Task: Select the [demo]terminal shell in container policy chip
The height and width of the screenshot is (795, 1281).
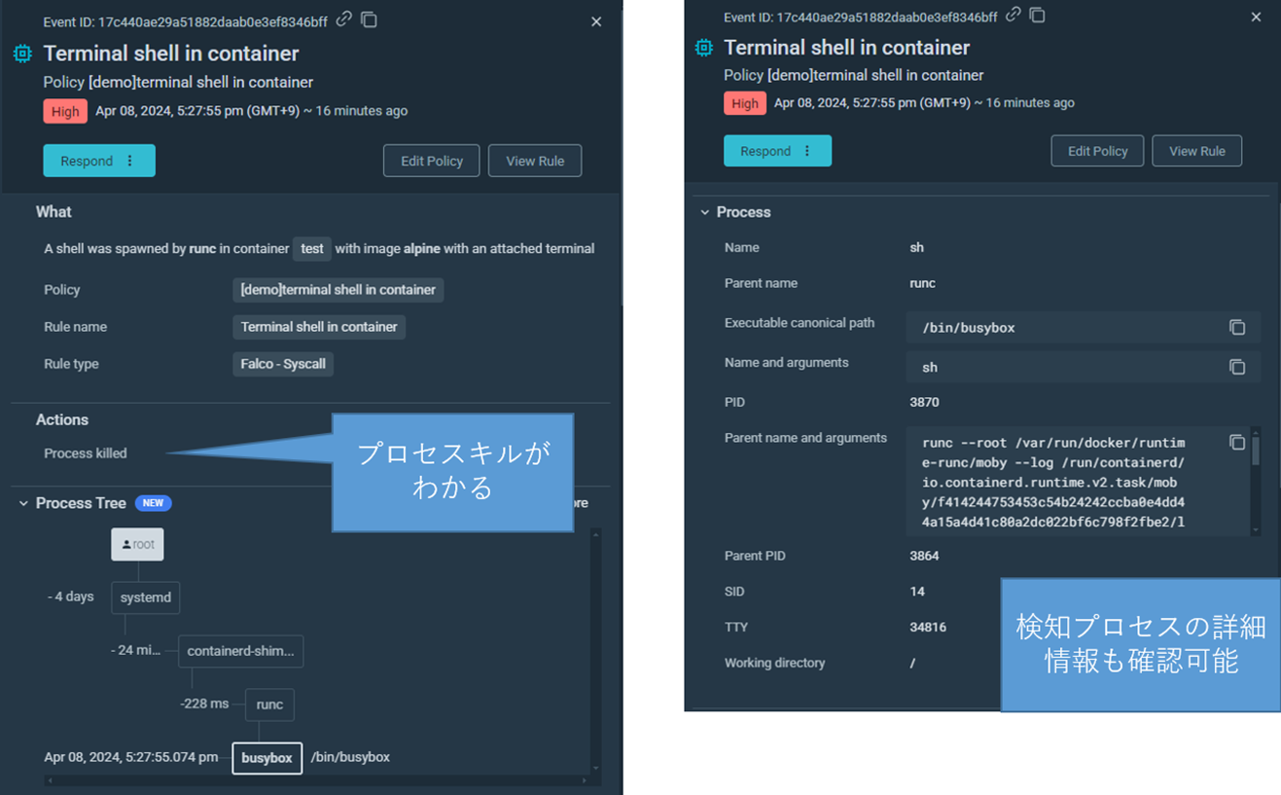Action: tap(338, 289)
